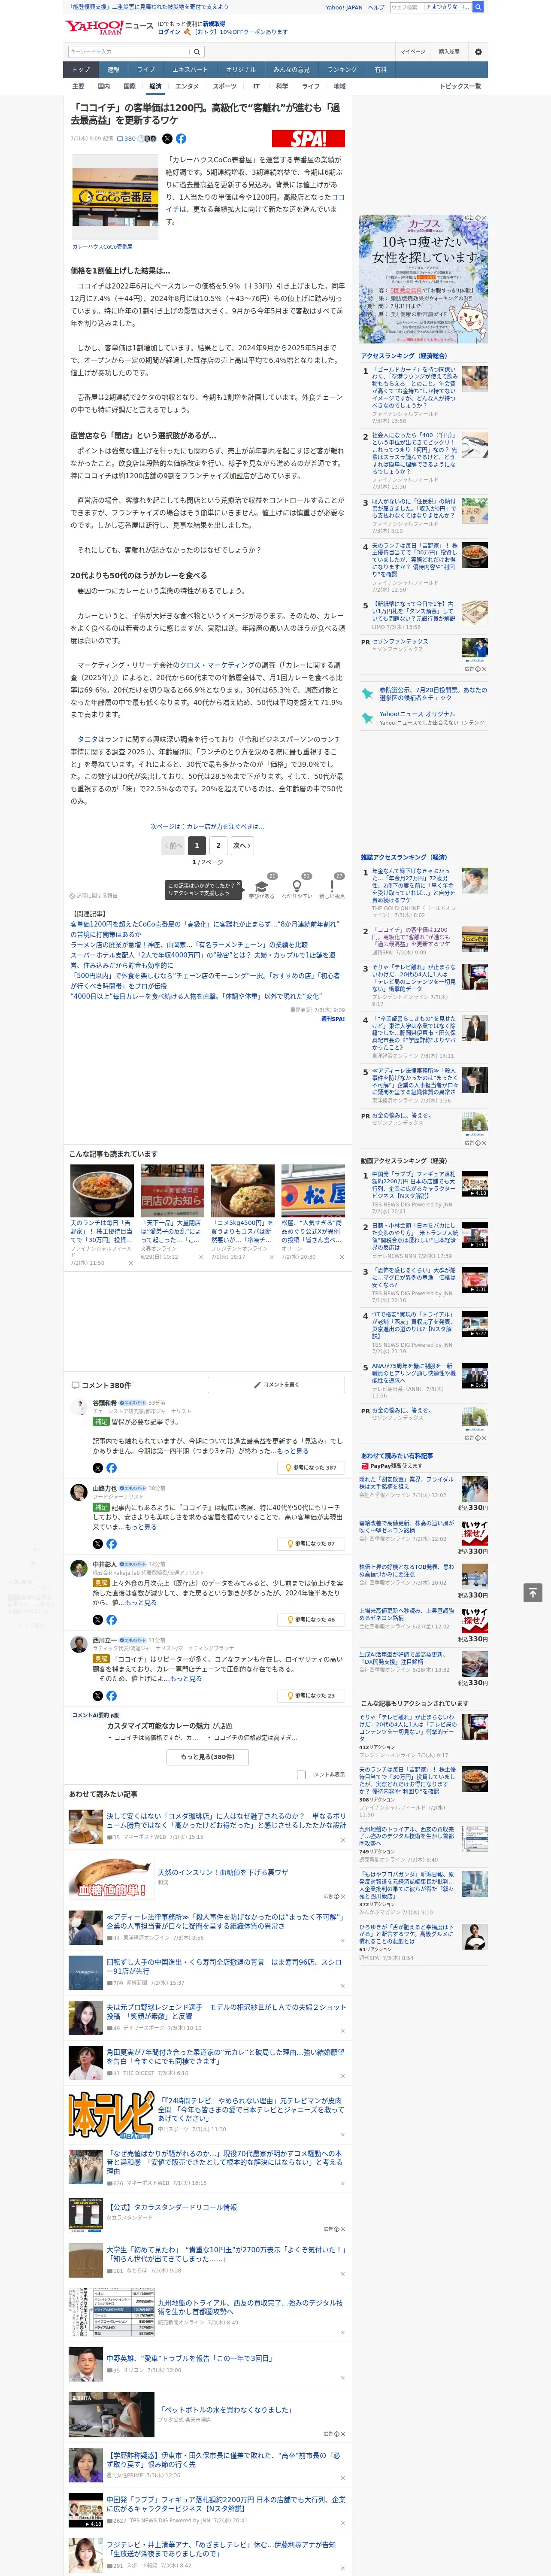Expand 中井彰人's comment with もっと見る

pos(141,1603)
